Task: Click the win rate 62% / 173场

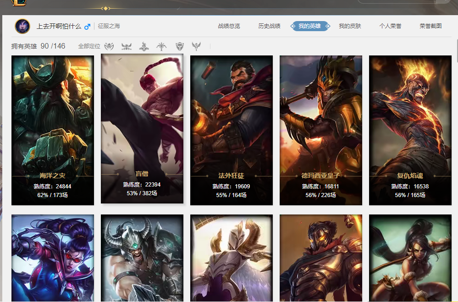Action: 53,195
